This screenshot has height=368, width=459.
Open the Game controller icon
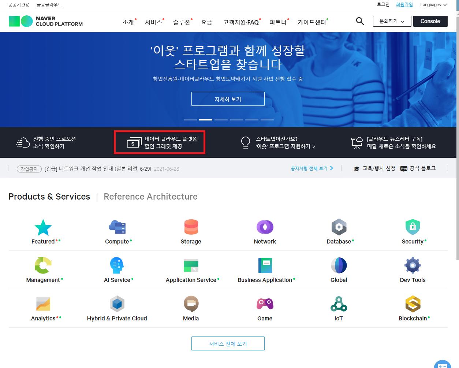click(x=265, y=304)
